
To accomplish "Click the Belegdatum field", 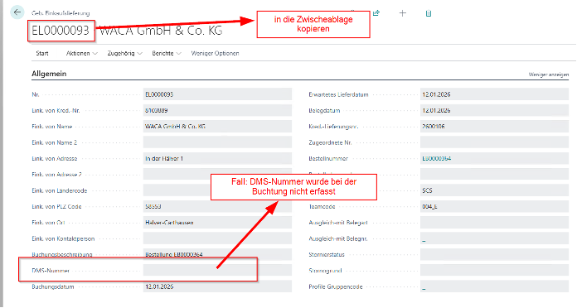I will click(494, 110).
